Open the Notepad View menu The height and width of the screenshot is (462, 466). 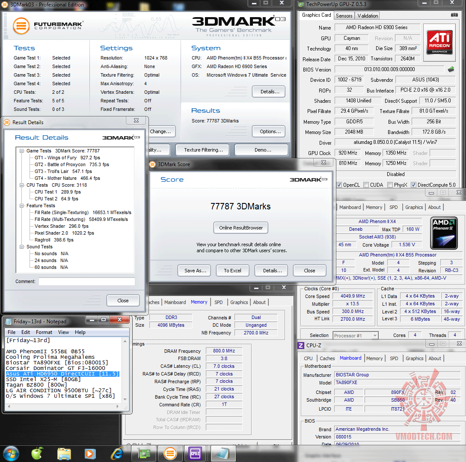tap(64, 332)
